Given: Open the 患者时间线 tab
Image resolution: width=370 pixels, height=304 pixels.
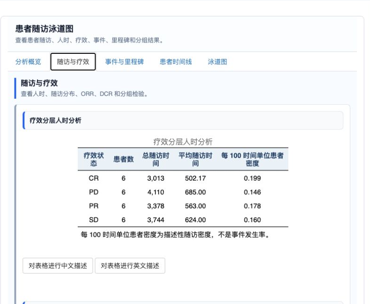Looking at the screenshot, I should click(176, 62).
